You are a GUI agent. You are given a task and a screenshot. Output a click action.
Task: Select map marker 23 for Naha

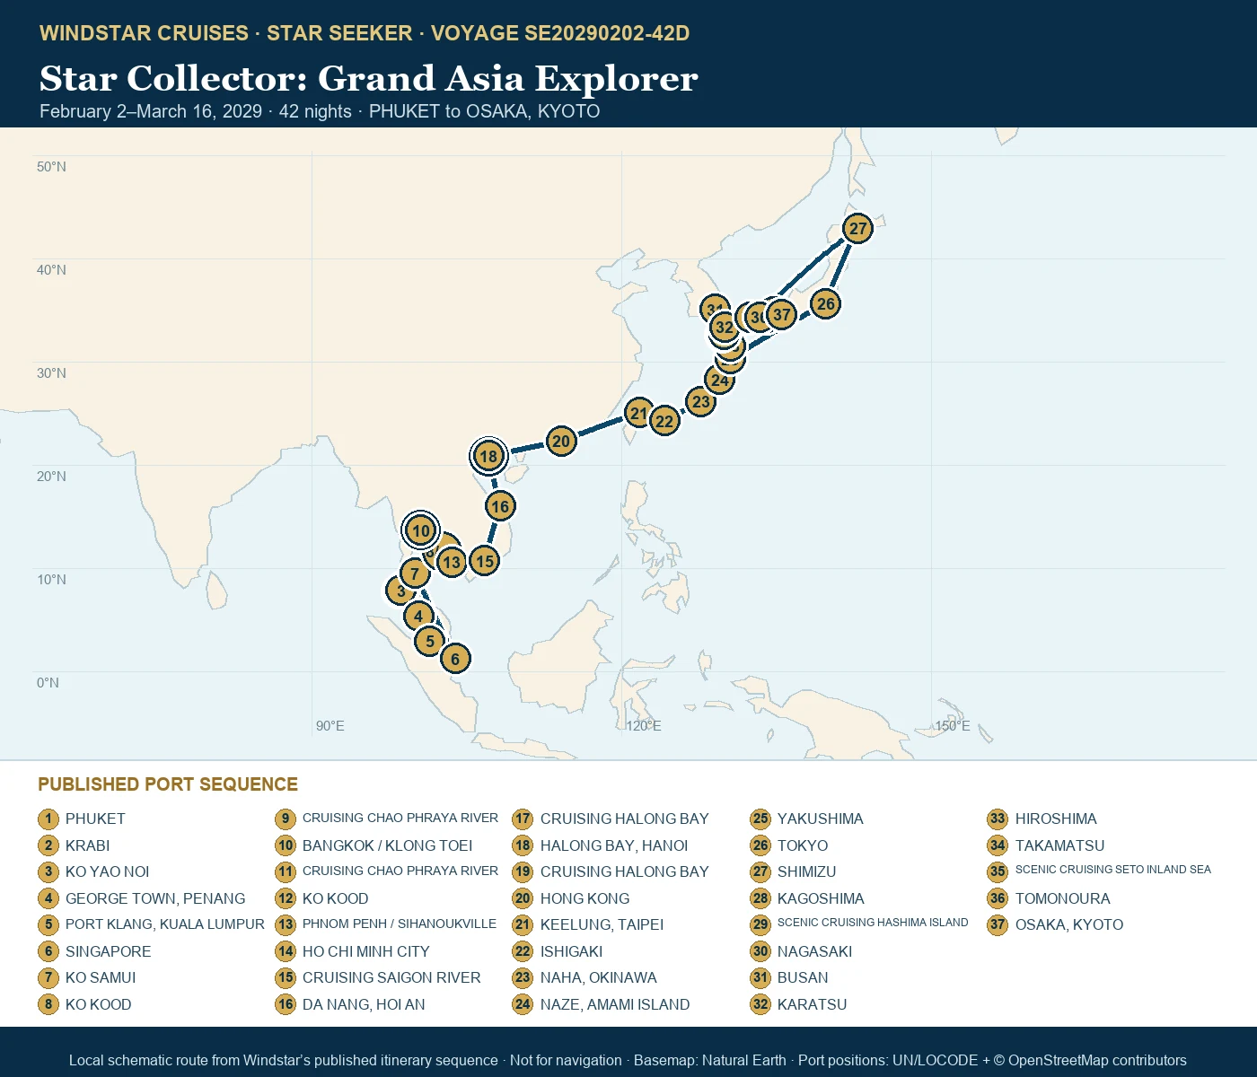pyautogui.click(x=701, y=401)
